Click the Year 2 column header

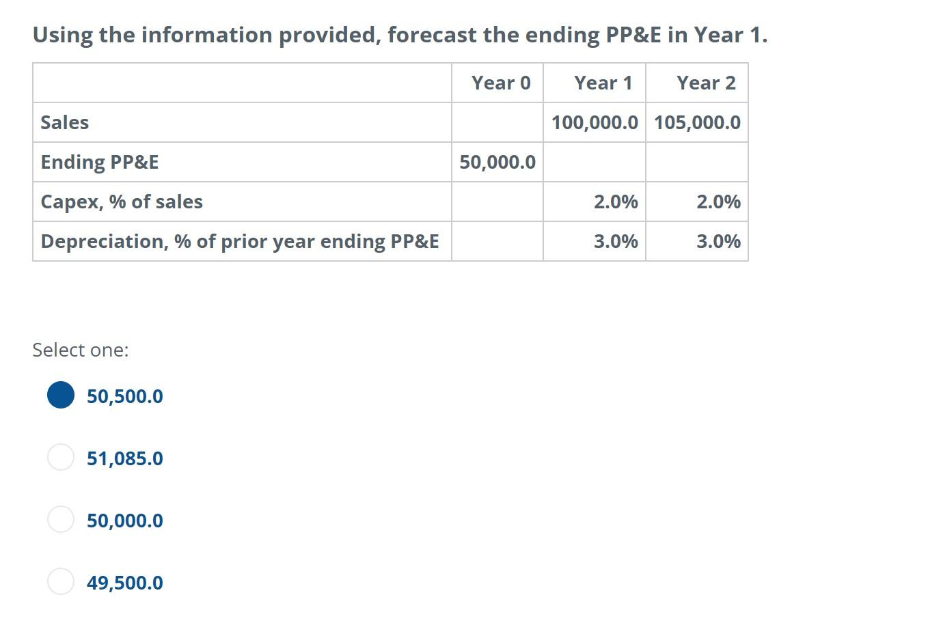[x=706, y=82]
